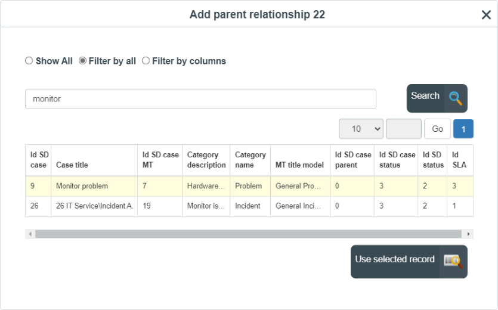The width and height of the screenshot is (498, 310).
Task: Click the left arrow of horizontal scrollbar
Action: coord(30,234)
